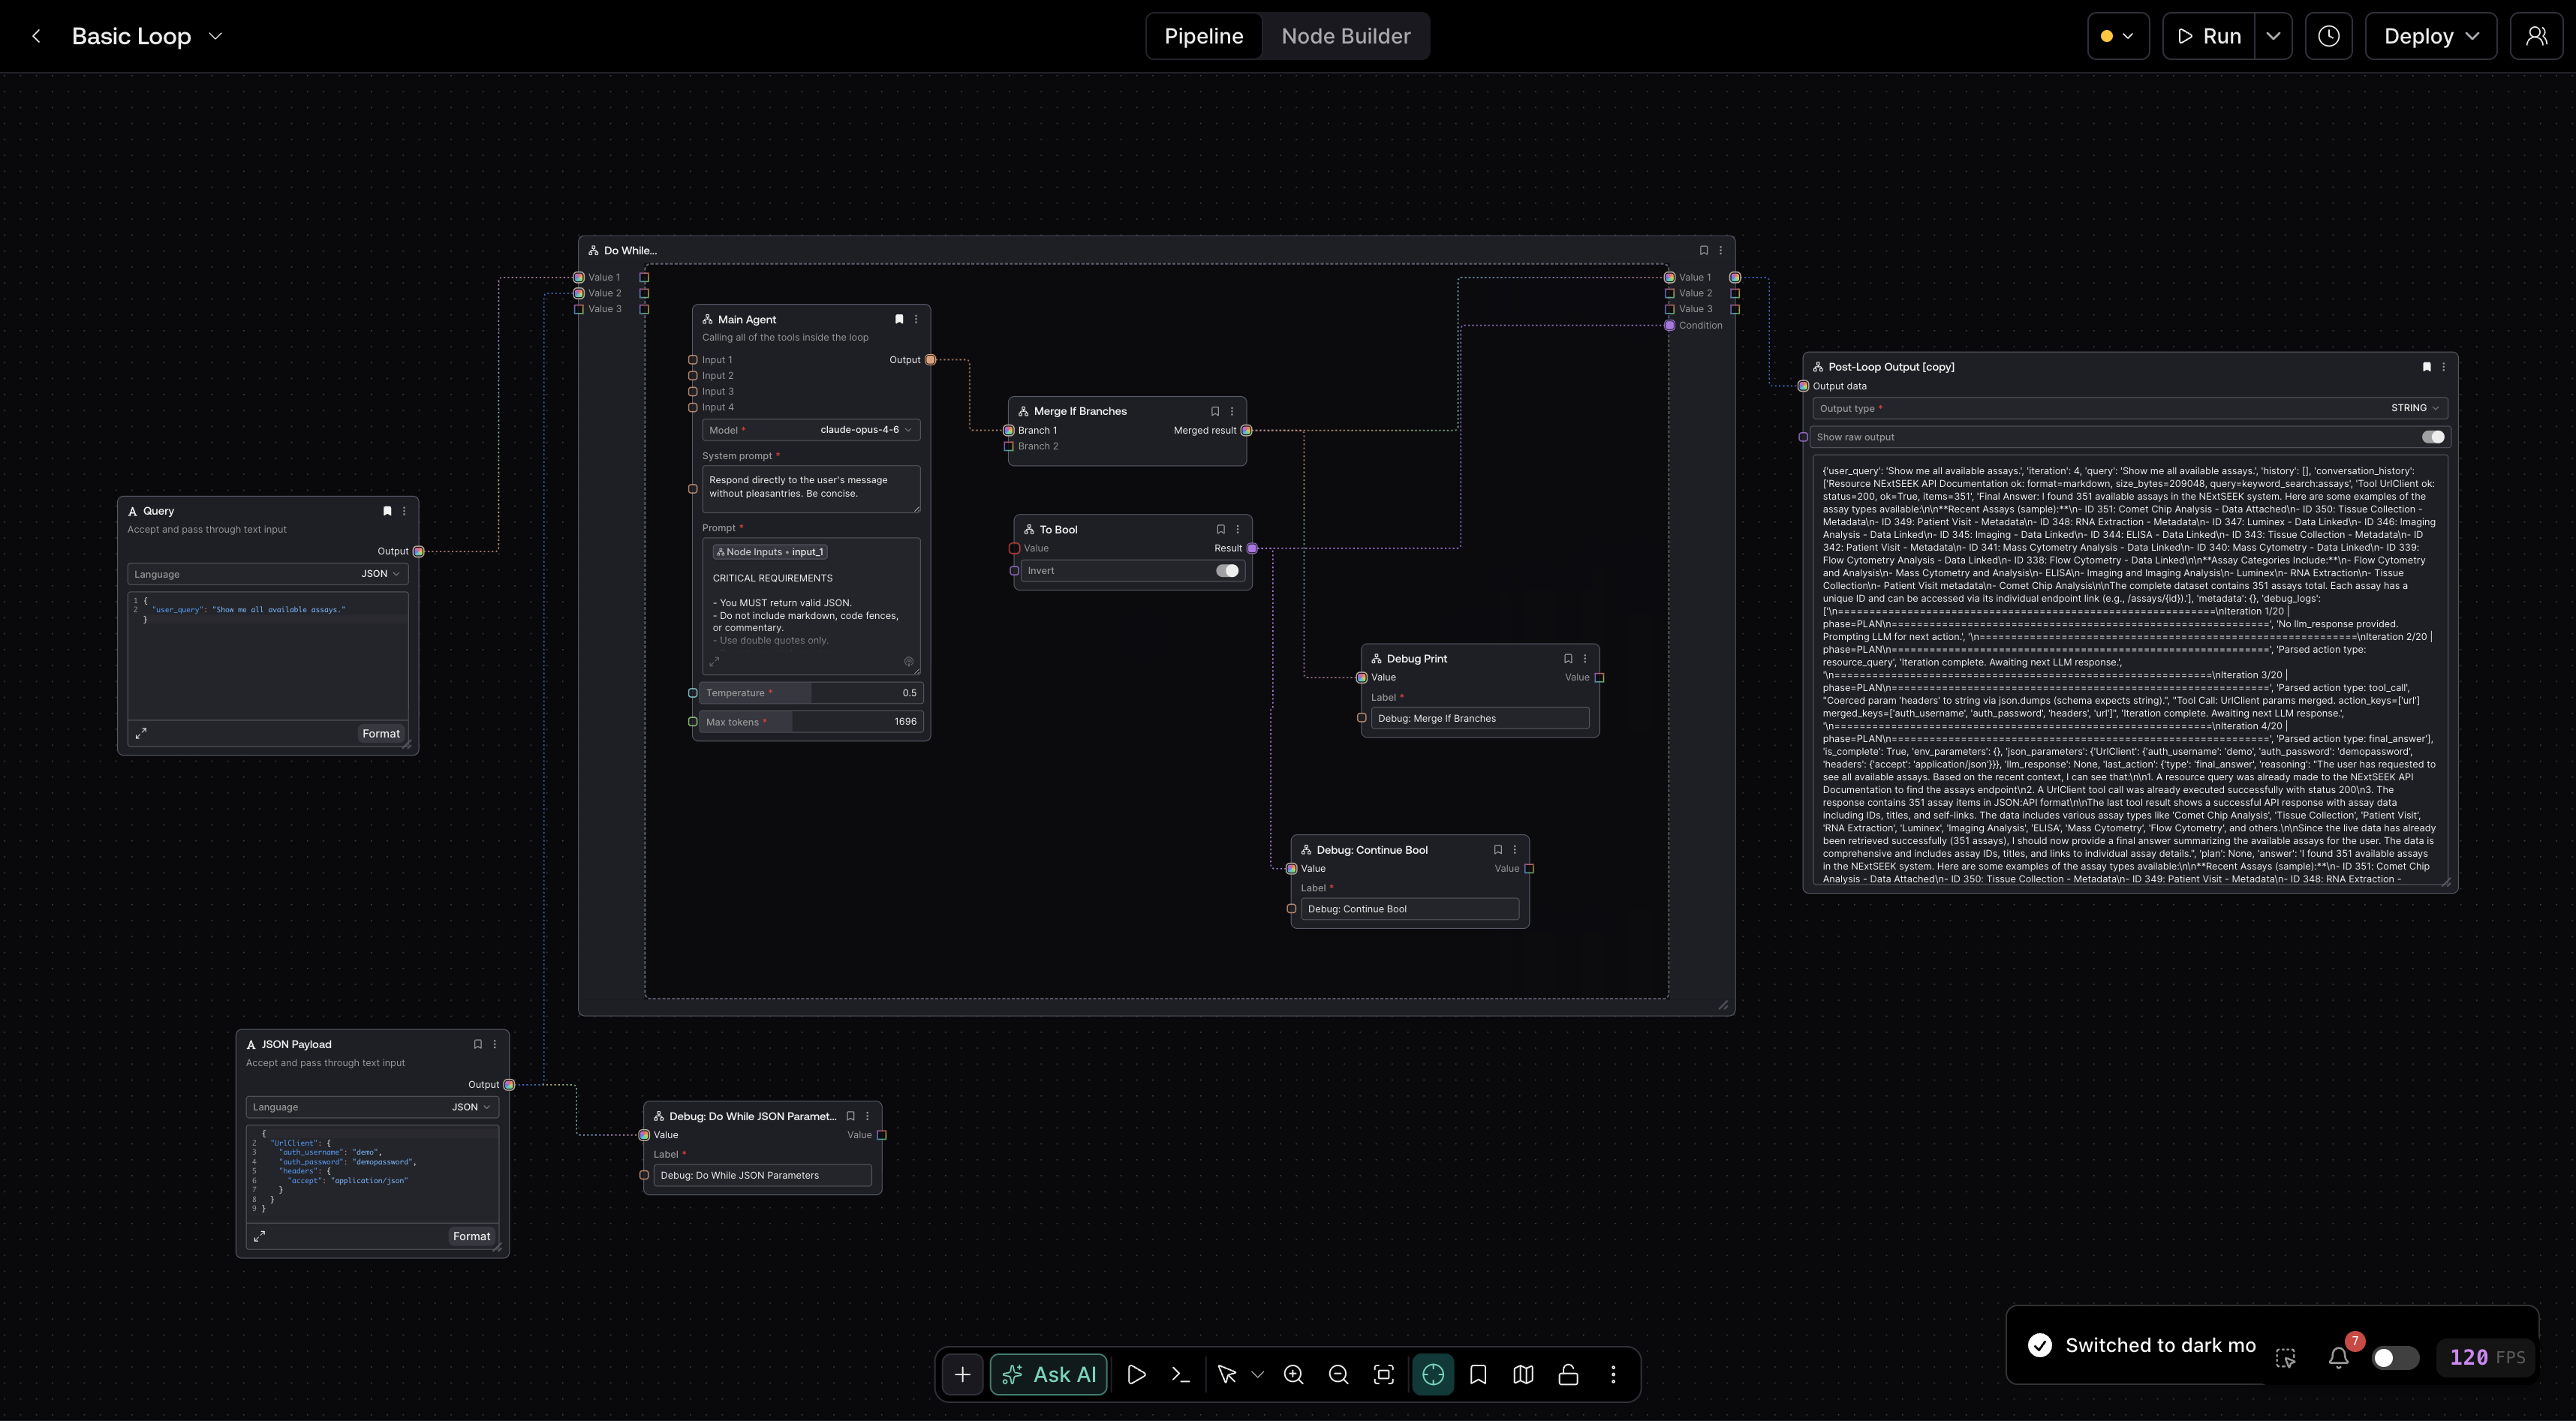Toggle the theme switch beside FPS counter
This screenshot has height=1421, width=2576.
[2395, 1358]
